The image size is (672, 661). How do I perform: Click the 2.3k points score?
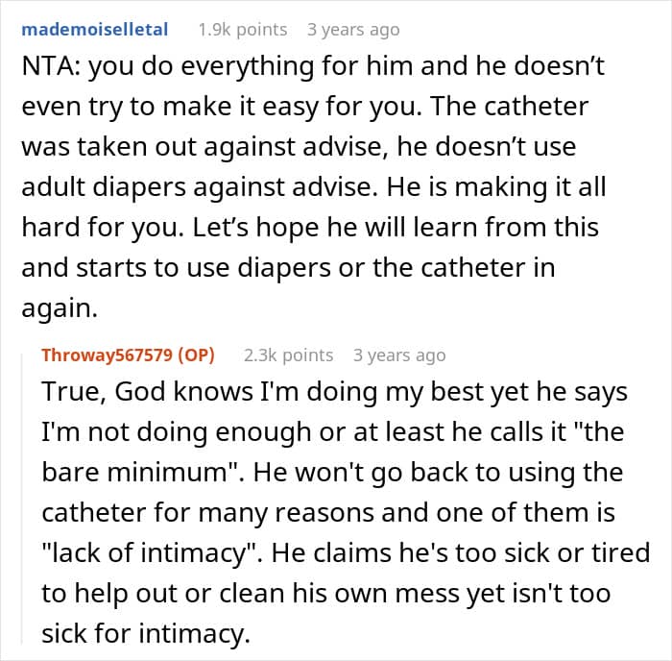pyautogui.click(x=288, y=355)
